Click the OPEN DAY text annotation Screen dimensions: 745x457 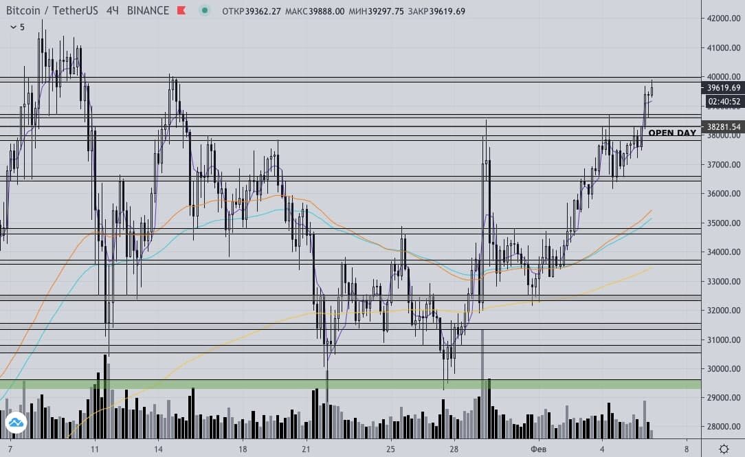tap(672, 133)
